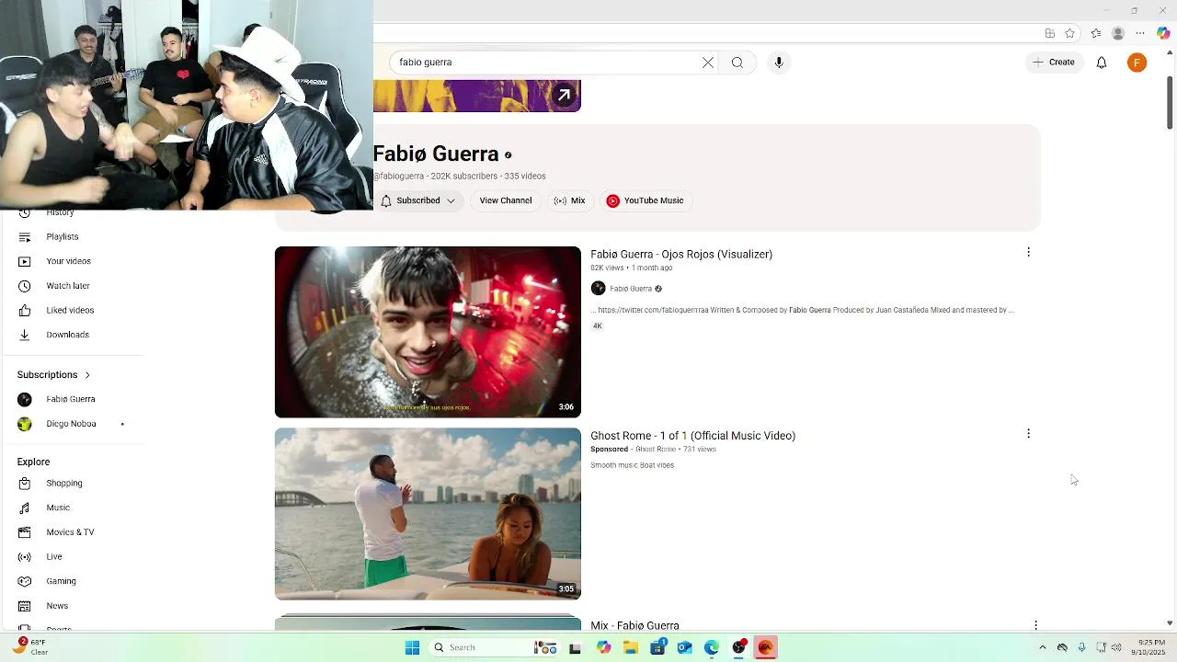This screenshot has width=1177, height=662.
Task: Open Edge browser profile icon
Action: pyautogui.click(x=1118, y=33)
